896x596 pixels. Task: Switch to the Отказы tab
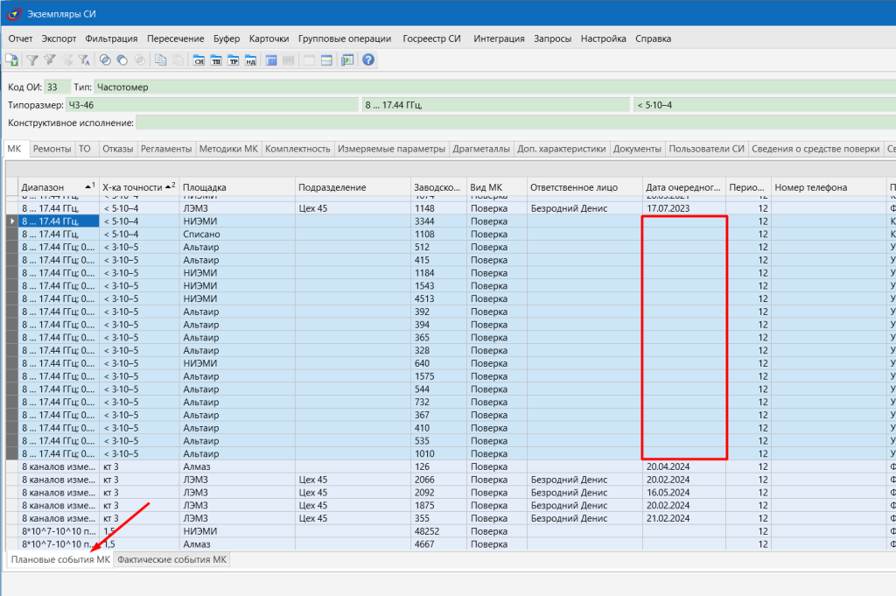pos(118,149)
